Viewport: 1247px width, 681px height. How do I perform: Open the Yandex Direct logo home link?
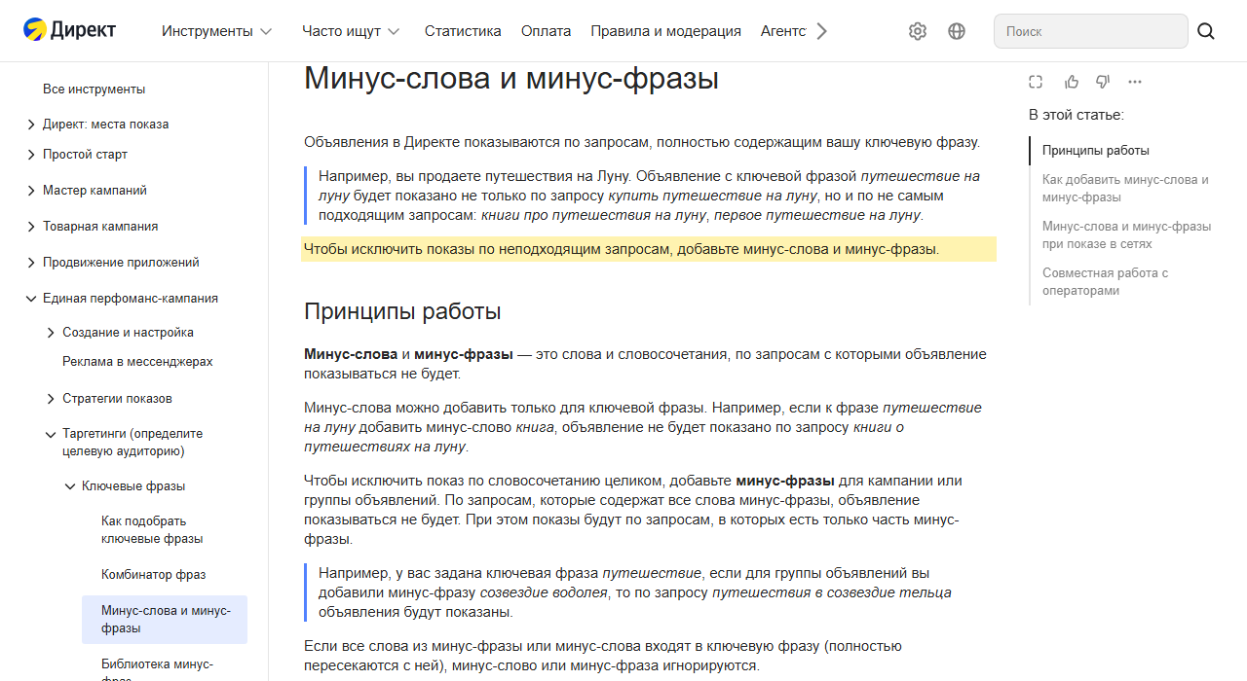click(69, 30)
